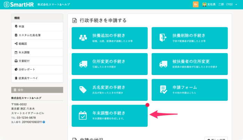Open 組織図 in sidebar
Image resolution: width=243 pixels, height=140 pixels.
coord(37,44)
